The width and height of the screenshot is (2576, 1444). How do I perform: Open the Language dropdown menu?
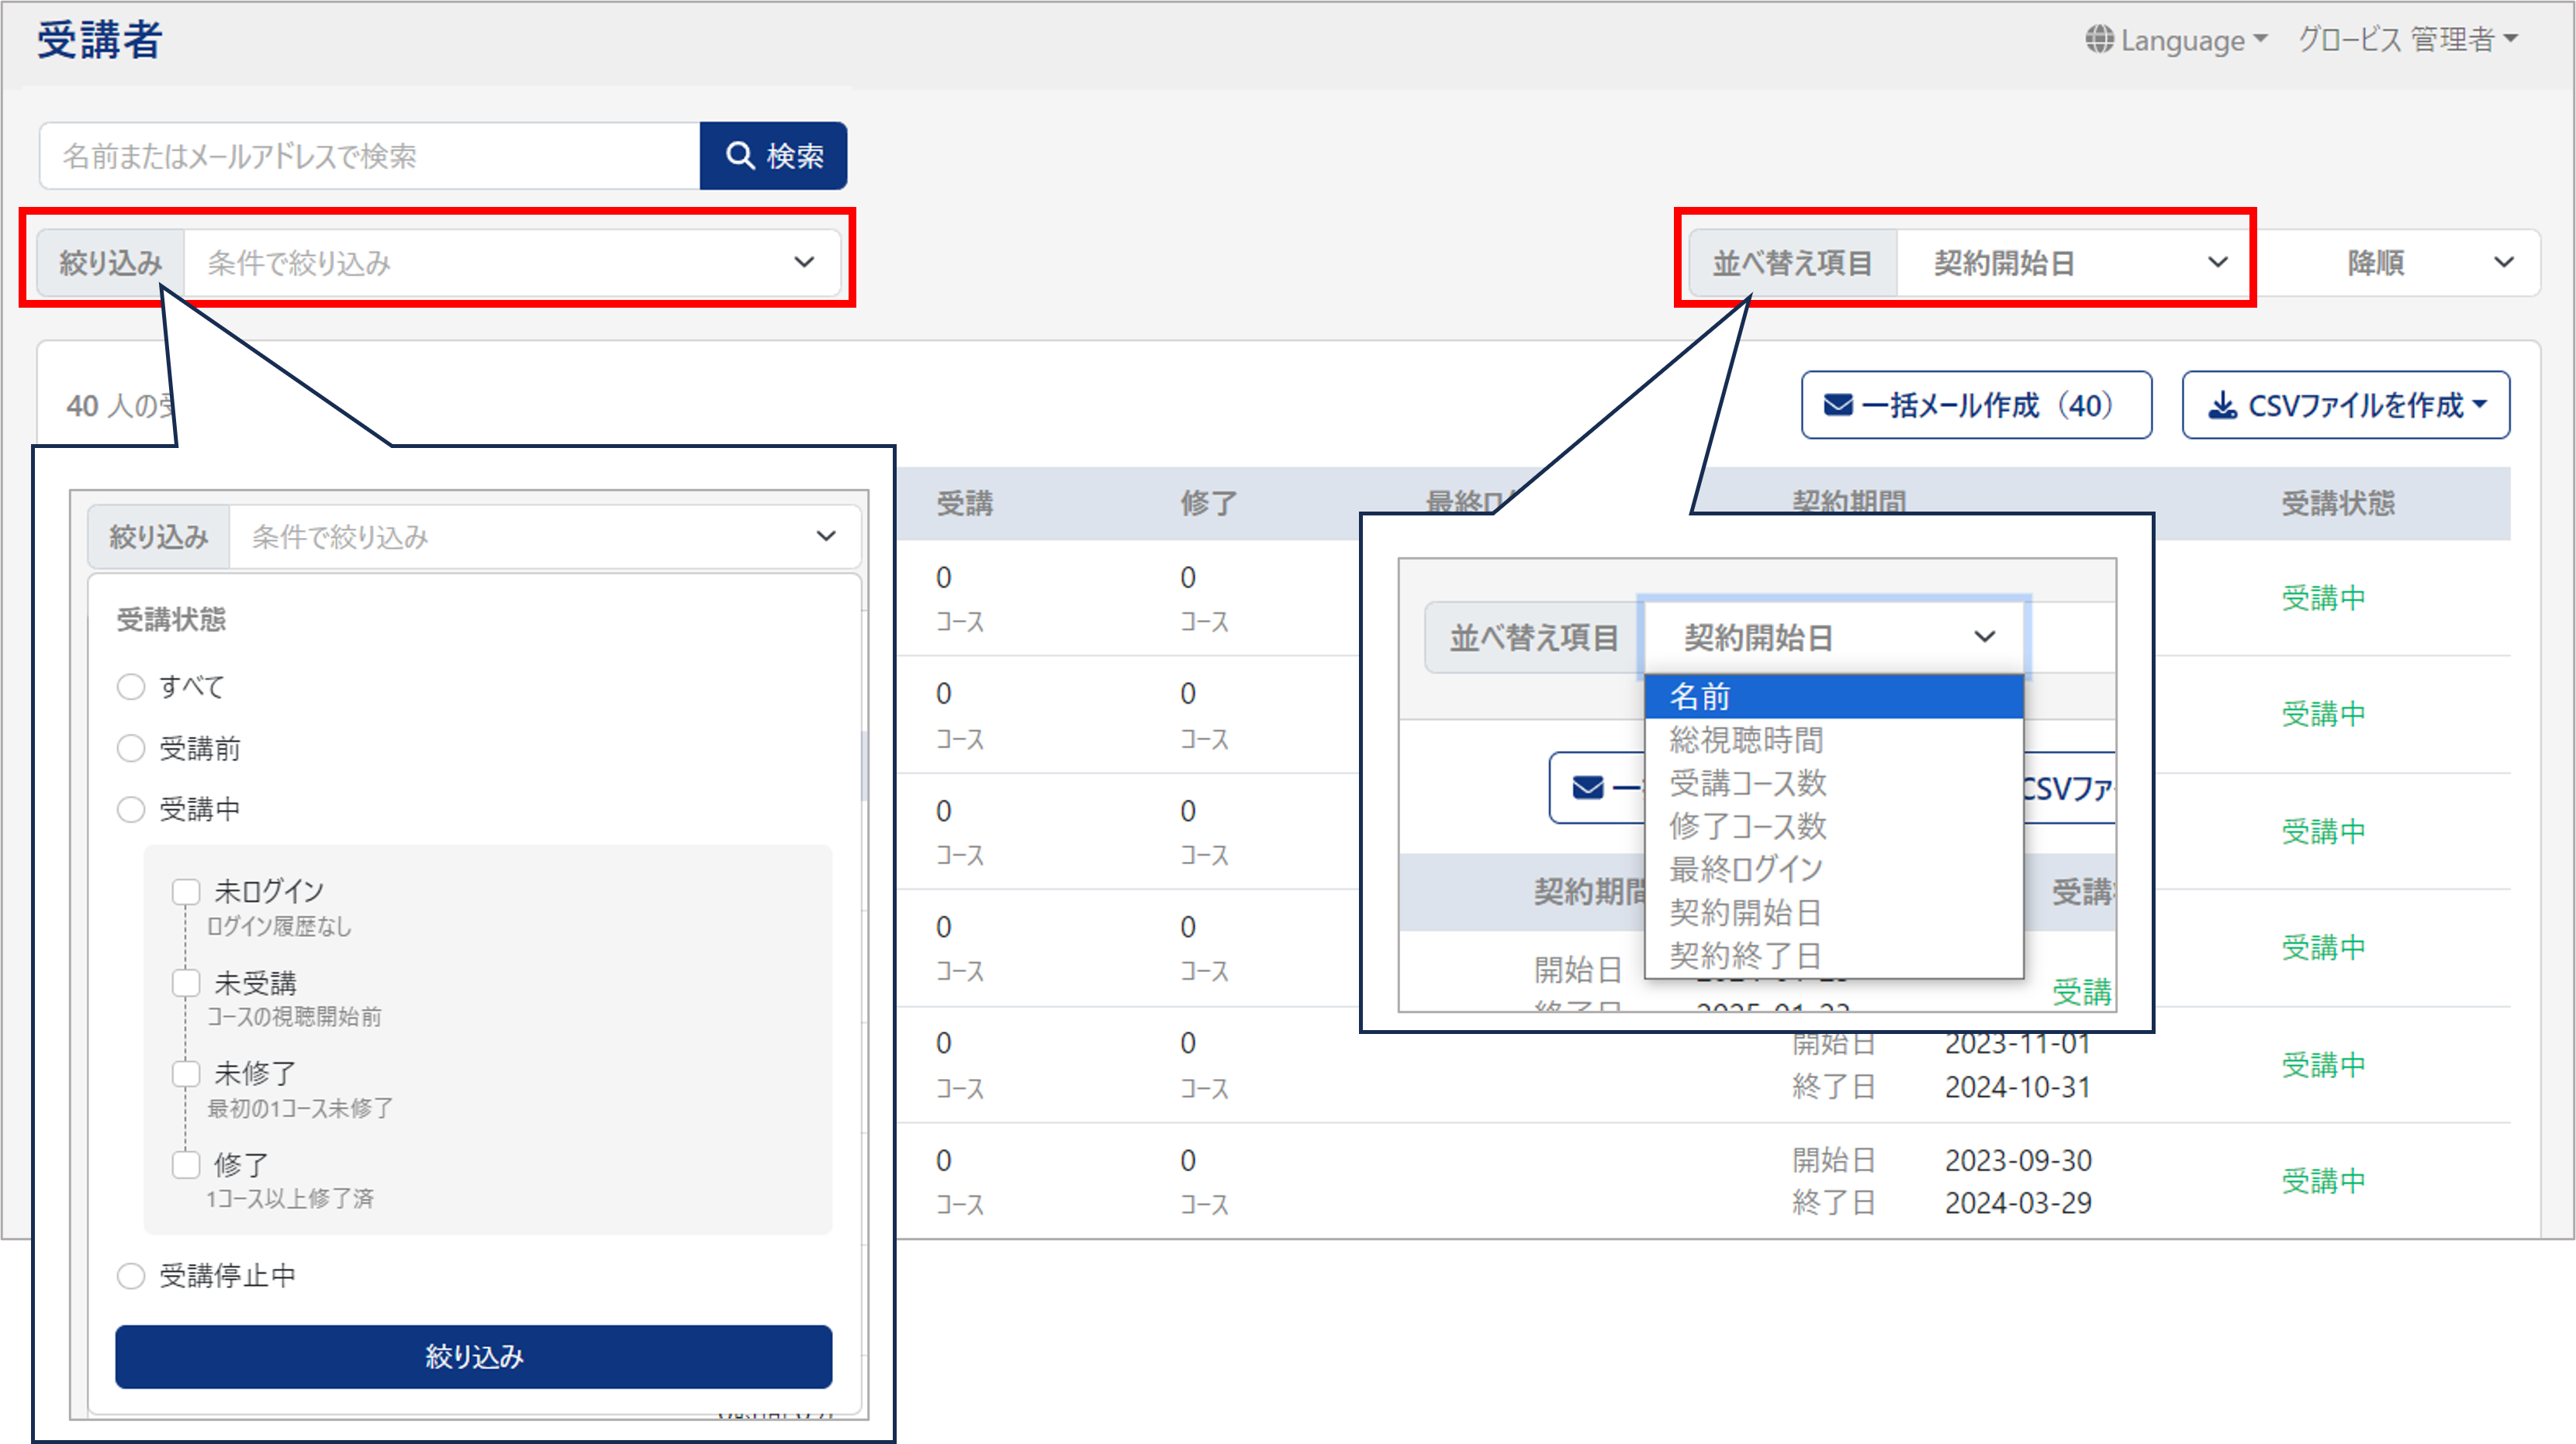(2176, 40)
